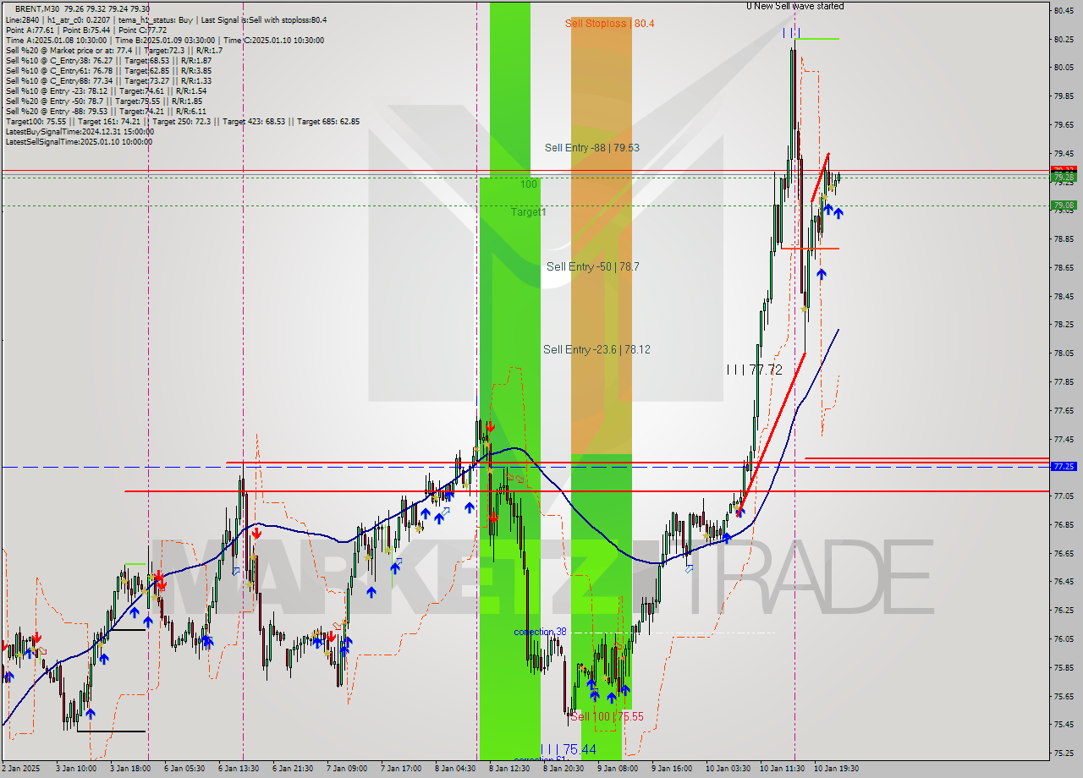Click the 77.65 price scale label
The image size is (1083, 778).
[x=1064, y=411]
